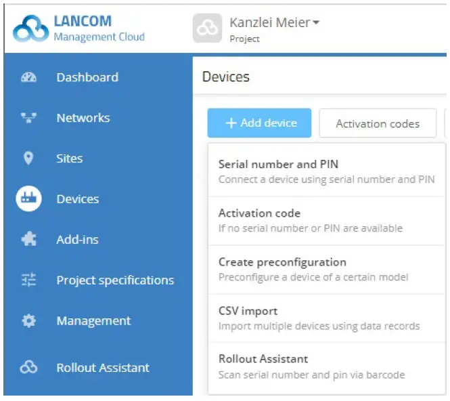Click the Activation codes button
This screenshot has height=401, width=450.
pyautogui.click(x=378, y=123)
